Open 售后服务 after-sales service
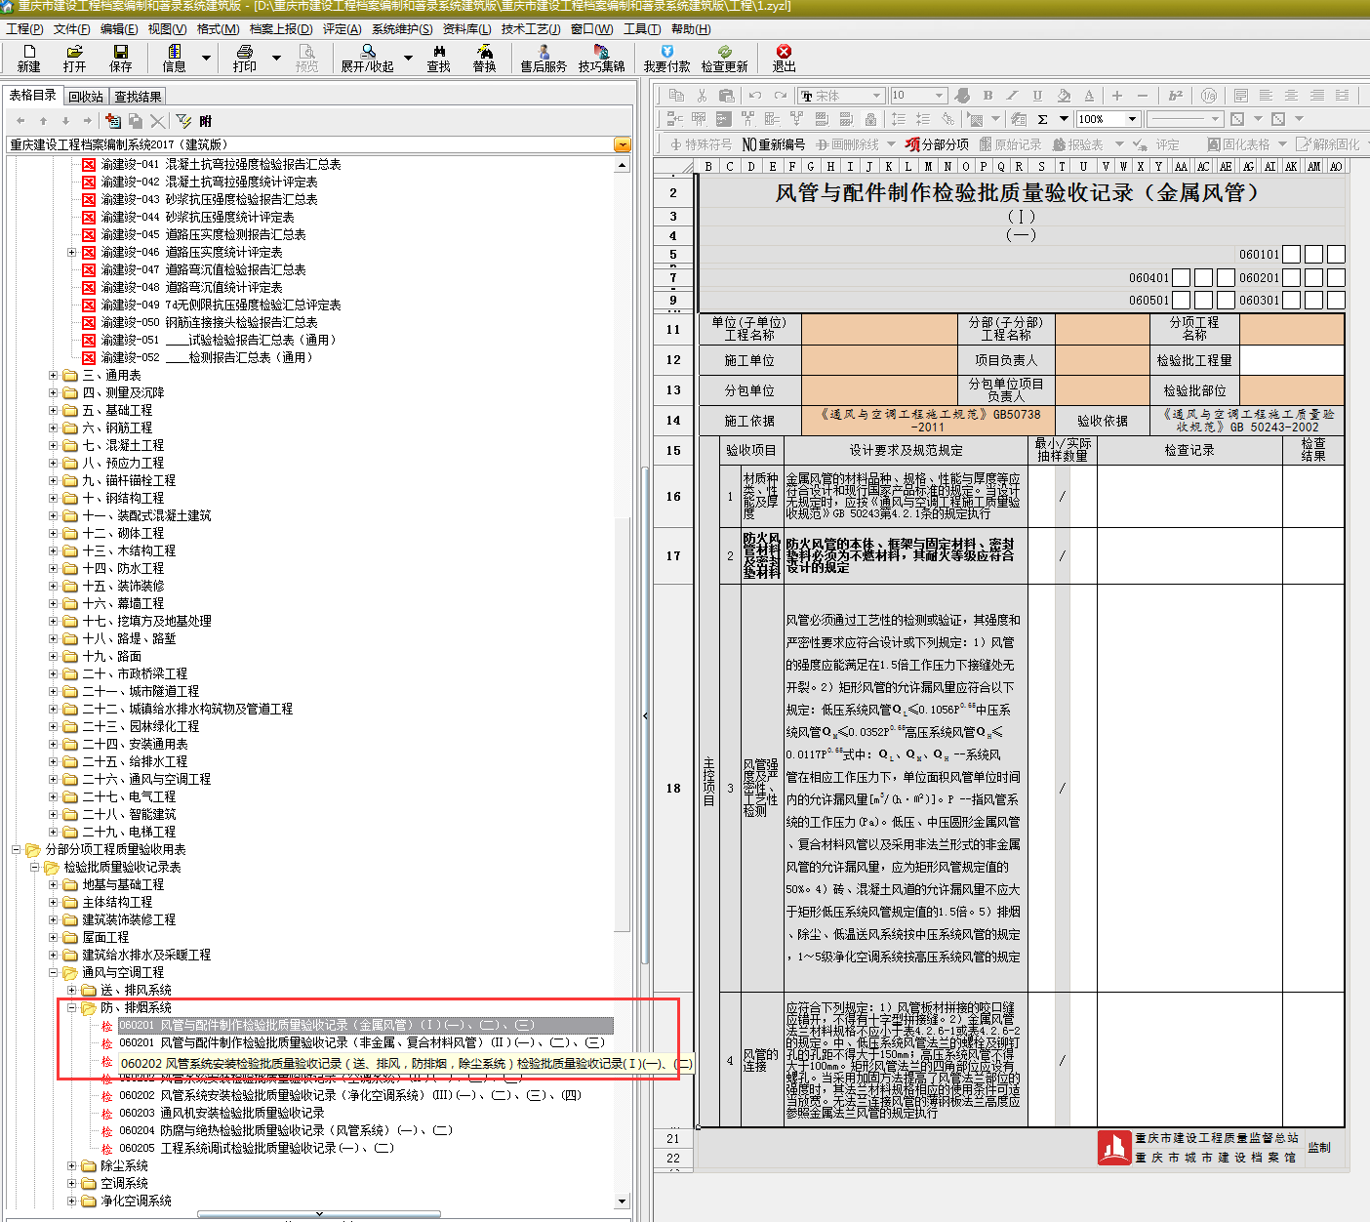 click(544, 58)
